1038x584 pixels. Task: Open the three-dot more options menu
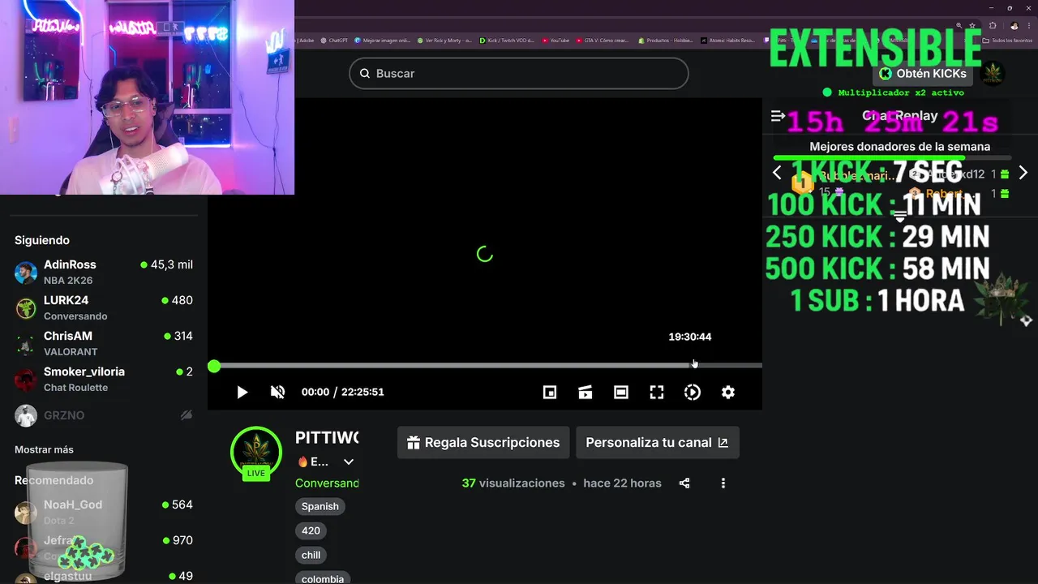(x=723, y=483)
